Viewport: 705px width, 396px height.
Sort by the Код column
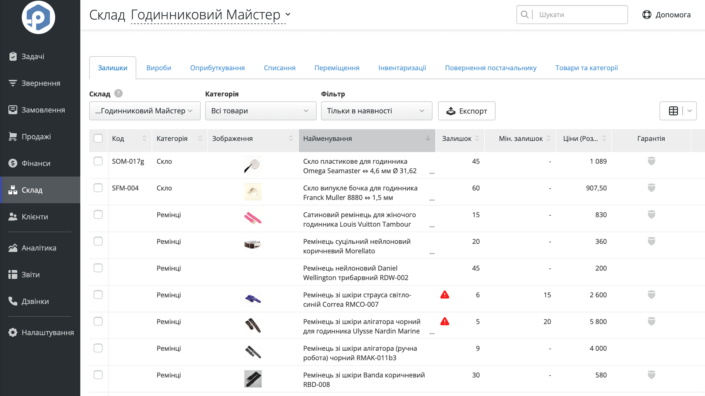[x=129, y=138]
